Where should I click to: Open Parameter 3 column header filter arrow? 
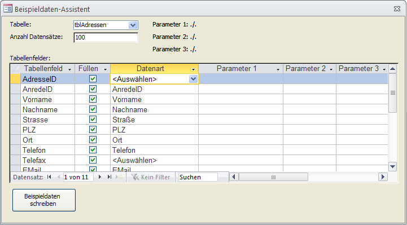click(x=384, y=69)
